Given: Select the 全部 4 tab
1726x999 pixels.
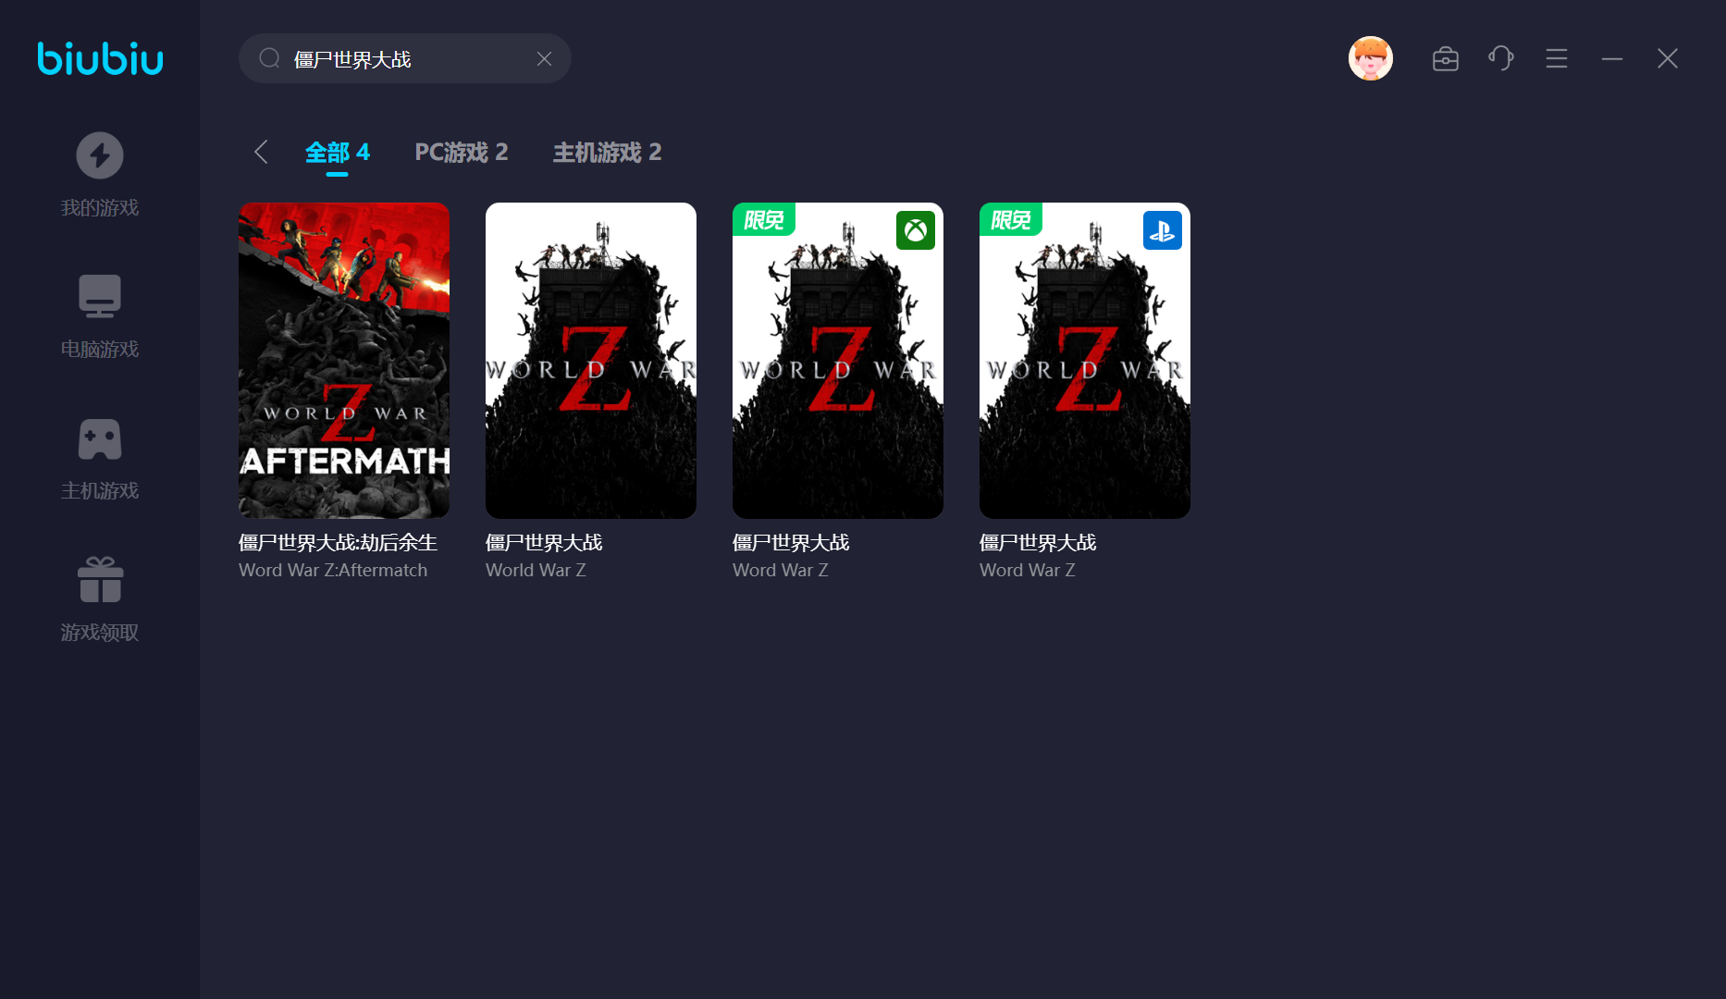Looking at the screenshot, I should pos(338,152).
